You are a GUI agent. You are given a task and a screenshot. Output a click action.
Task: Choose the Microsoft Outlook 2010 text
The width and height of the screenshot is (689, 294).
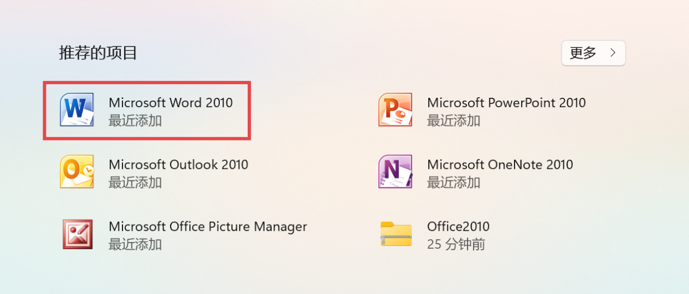tap(178, 164)
